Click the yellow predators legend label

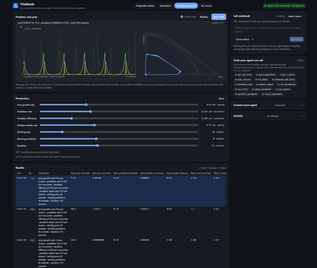pos(37,29)
